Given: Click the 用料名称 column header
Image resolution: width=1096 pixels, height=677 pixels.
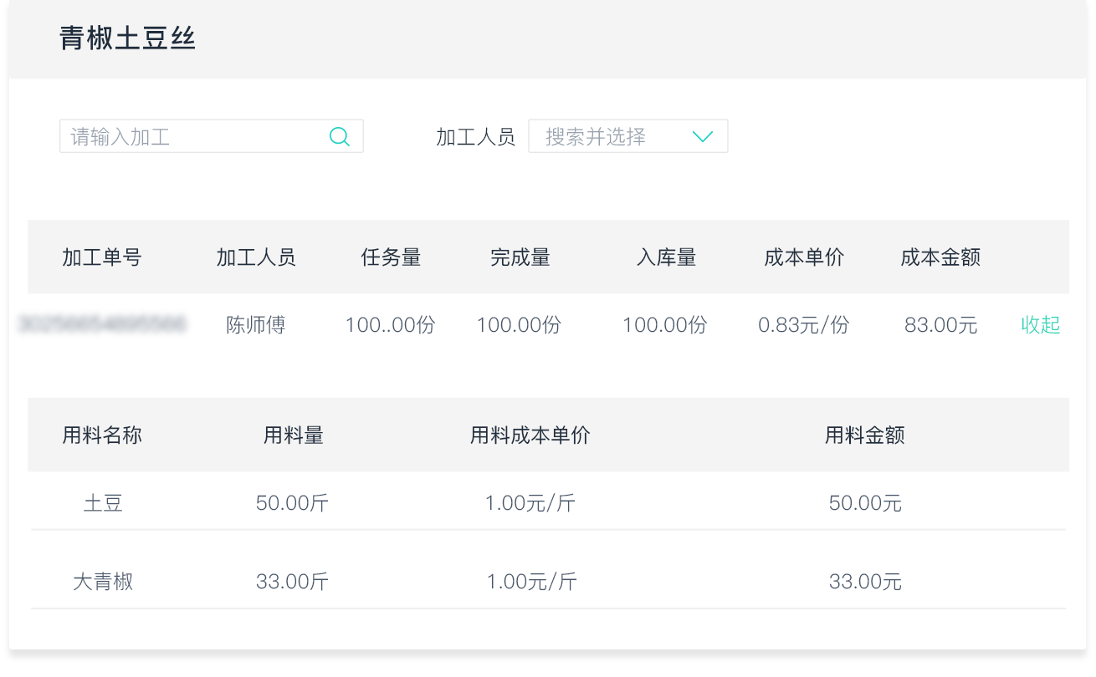Looking at the screenshot, I should click(102, 435).
